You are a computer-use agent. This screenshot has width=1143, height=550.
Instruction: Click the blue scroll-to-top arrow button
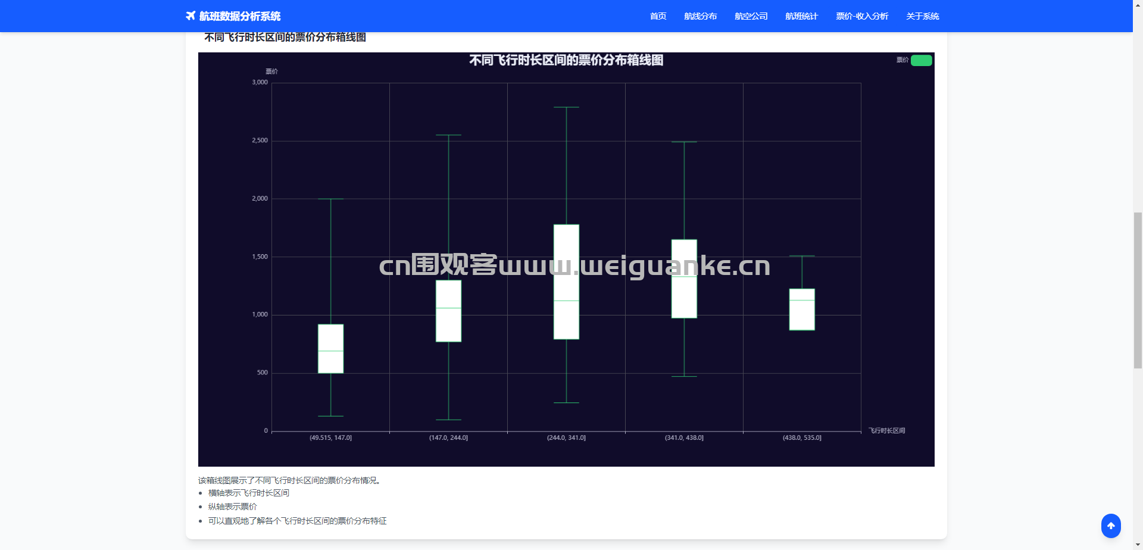point(1111,526)
